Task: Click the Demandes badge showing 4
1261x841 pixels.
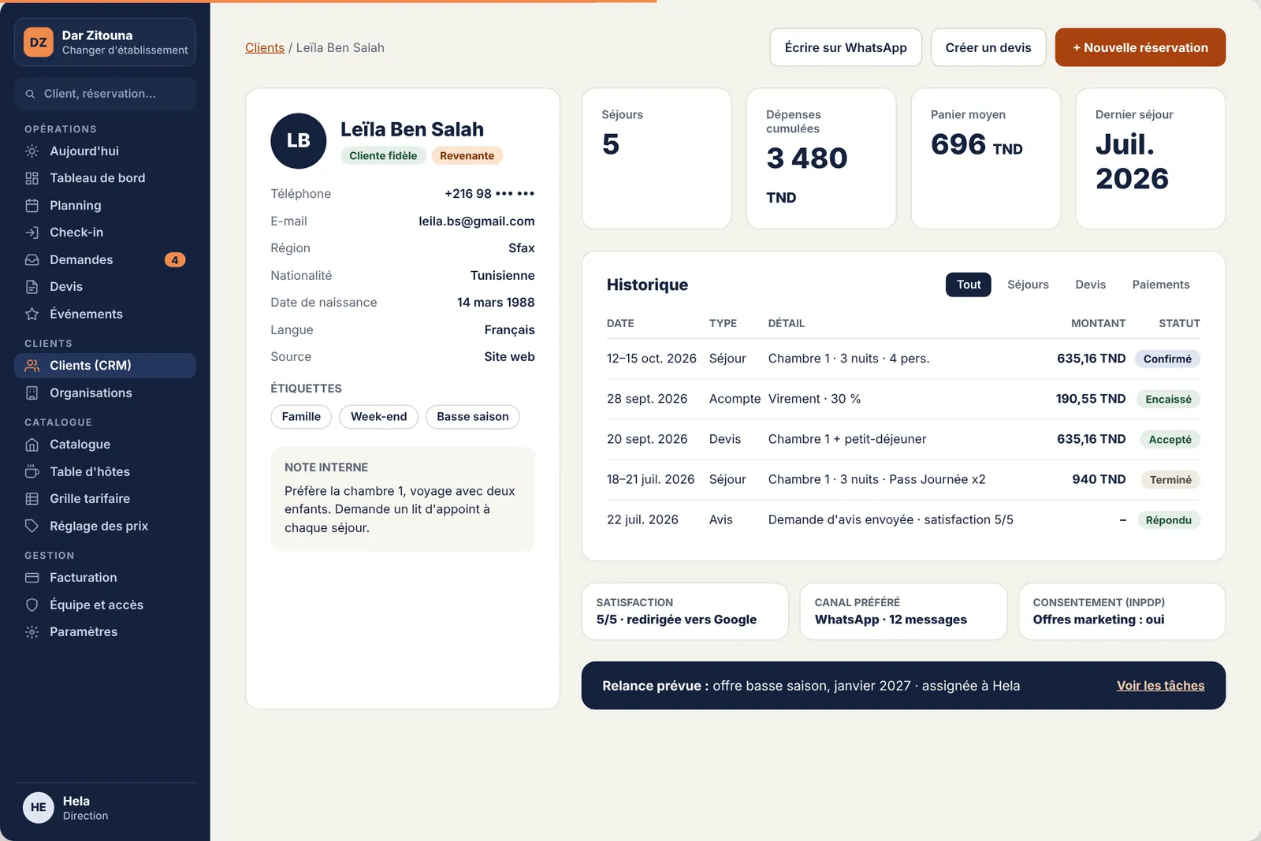Action: pos(175,260)
